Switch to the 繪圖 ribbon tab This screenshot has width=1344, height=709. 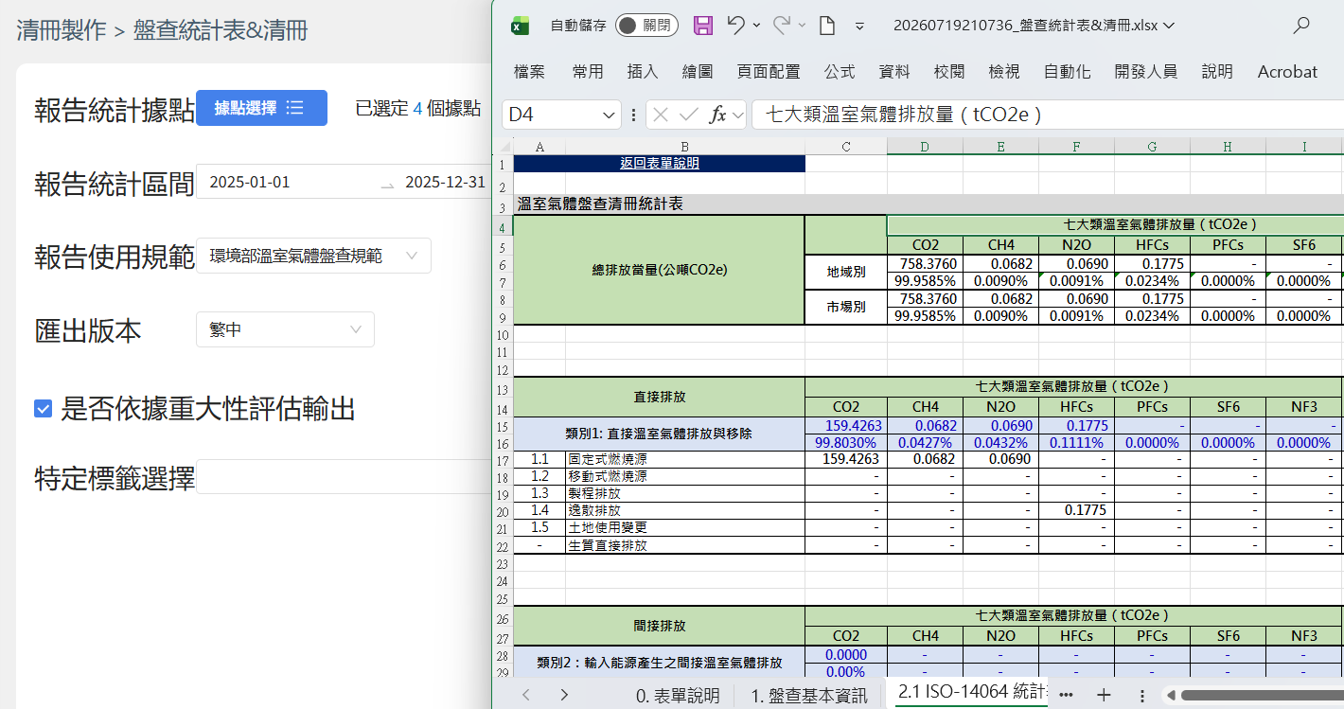698,71
